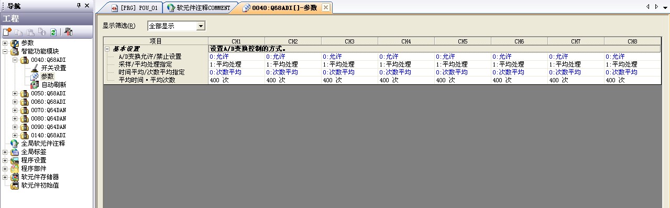Image resolution: width=670 pixels, height=208 pixels.
Task: Click the properties icon in the project toolbar
Action: click(x=42, y=32)
